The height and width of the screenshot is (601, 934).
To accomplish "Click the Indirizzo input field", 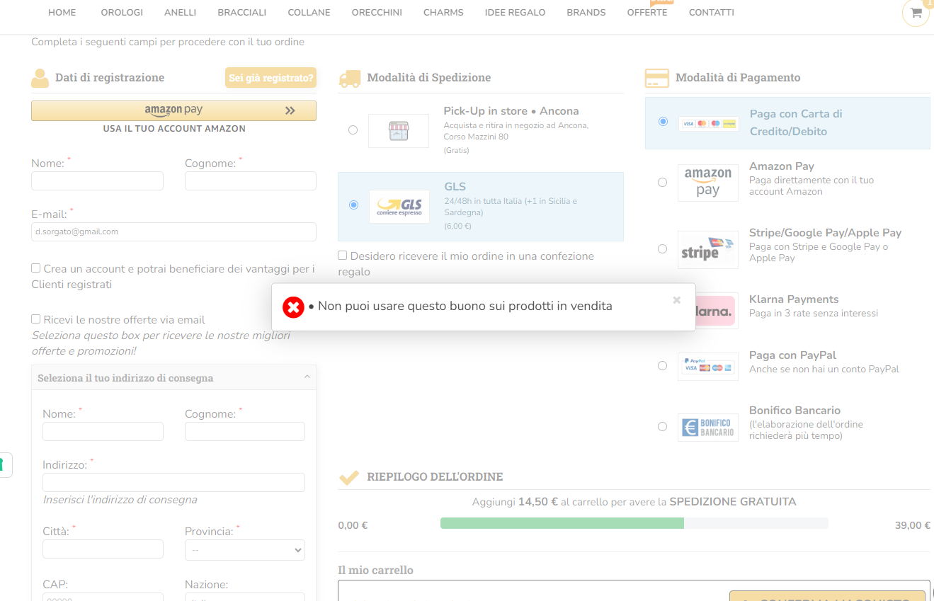I will pos(173,483).
